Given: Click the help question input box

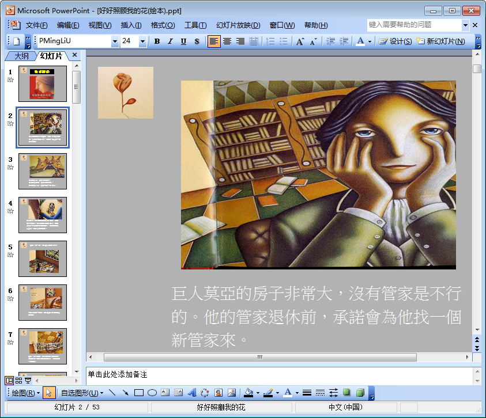Looking at the screenshot, I should click(415, 25).
